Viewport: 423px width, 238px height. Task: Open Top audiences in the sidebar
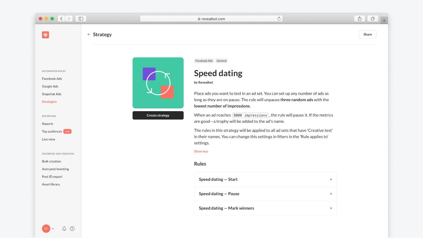52,131
